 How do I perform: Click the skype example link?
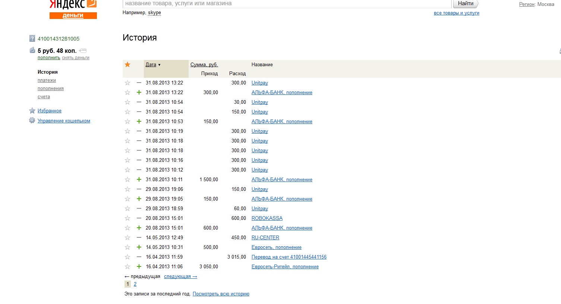[x=154, y=13]
